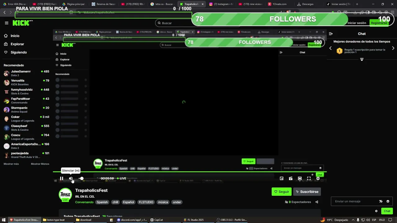This screenshot has height=223, width=397.
Task: Select the FLSTUDIO tag
Action: tap(146, 202)
